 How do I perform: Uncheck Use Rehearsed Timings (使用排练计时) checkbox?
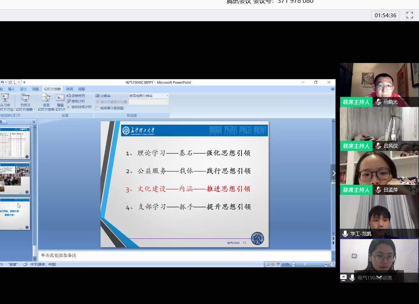[x=69, y=107]
